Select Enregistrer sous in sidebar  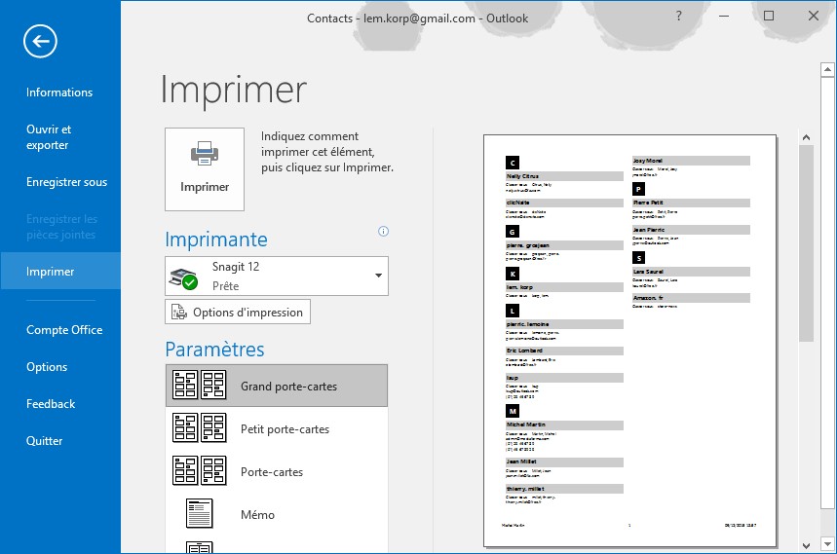click(66, 182)
